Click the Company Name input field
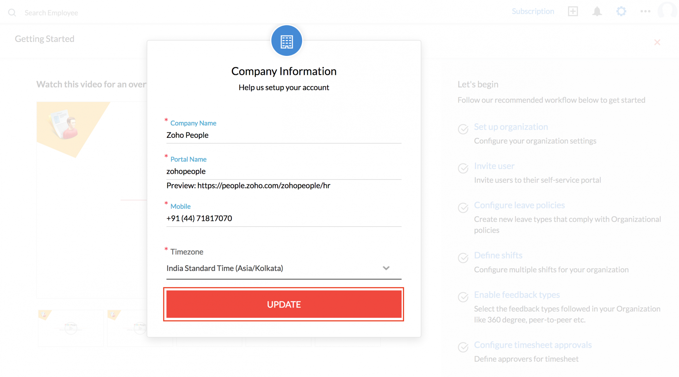Viewport: 679px width, 377px height. (284, 135)
